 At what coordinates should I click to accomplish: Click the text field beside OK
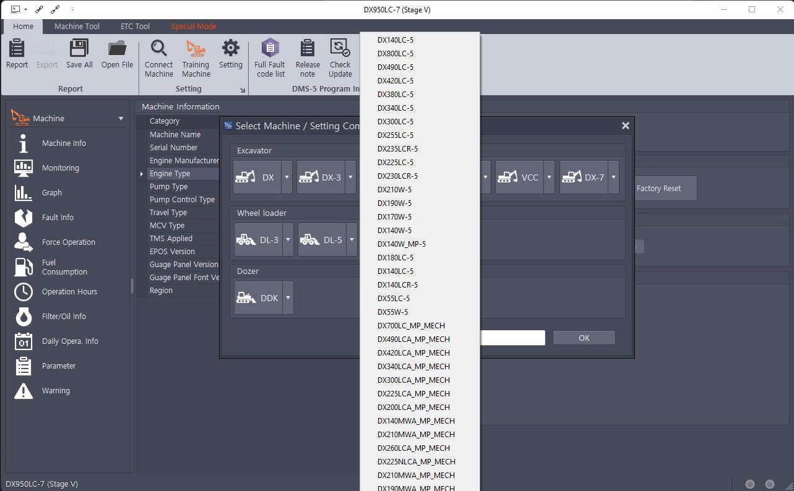(x=512, y=338)
